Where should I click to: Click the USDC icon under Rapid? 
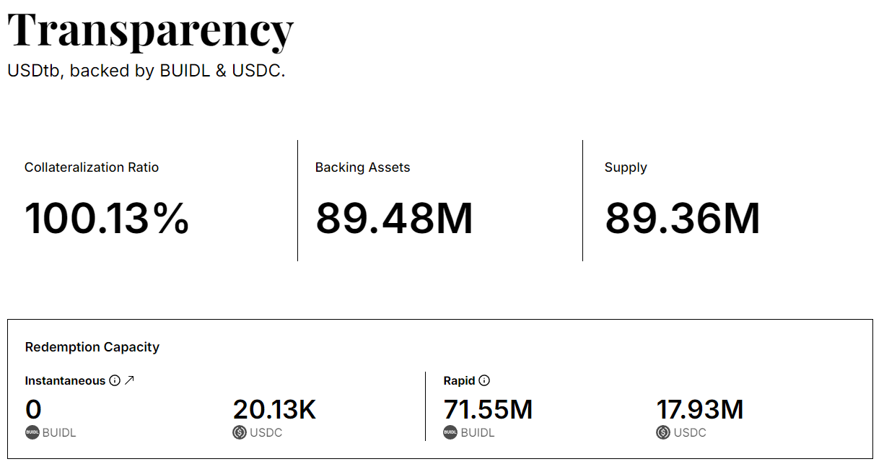[663, 433]
